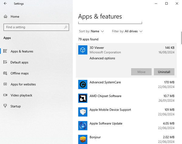Screen dimensions: 182x144
Task: Open Default apps settings
Action: click(19, 62)
